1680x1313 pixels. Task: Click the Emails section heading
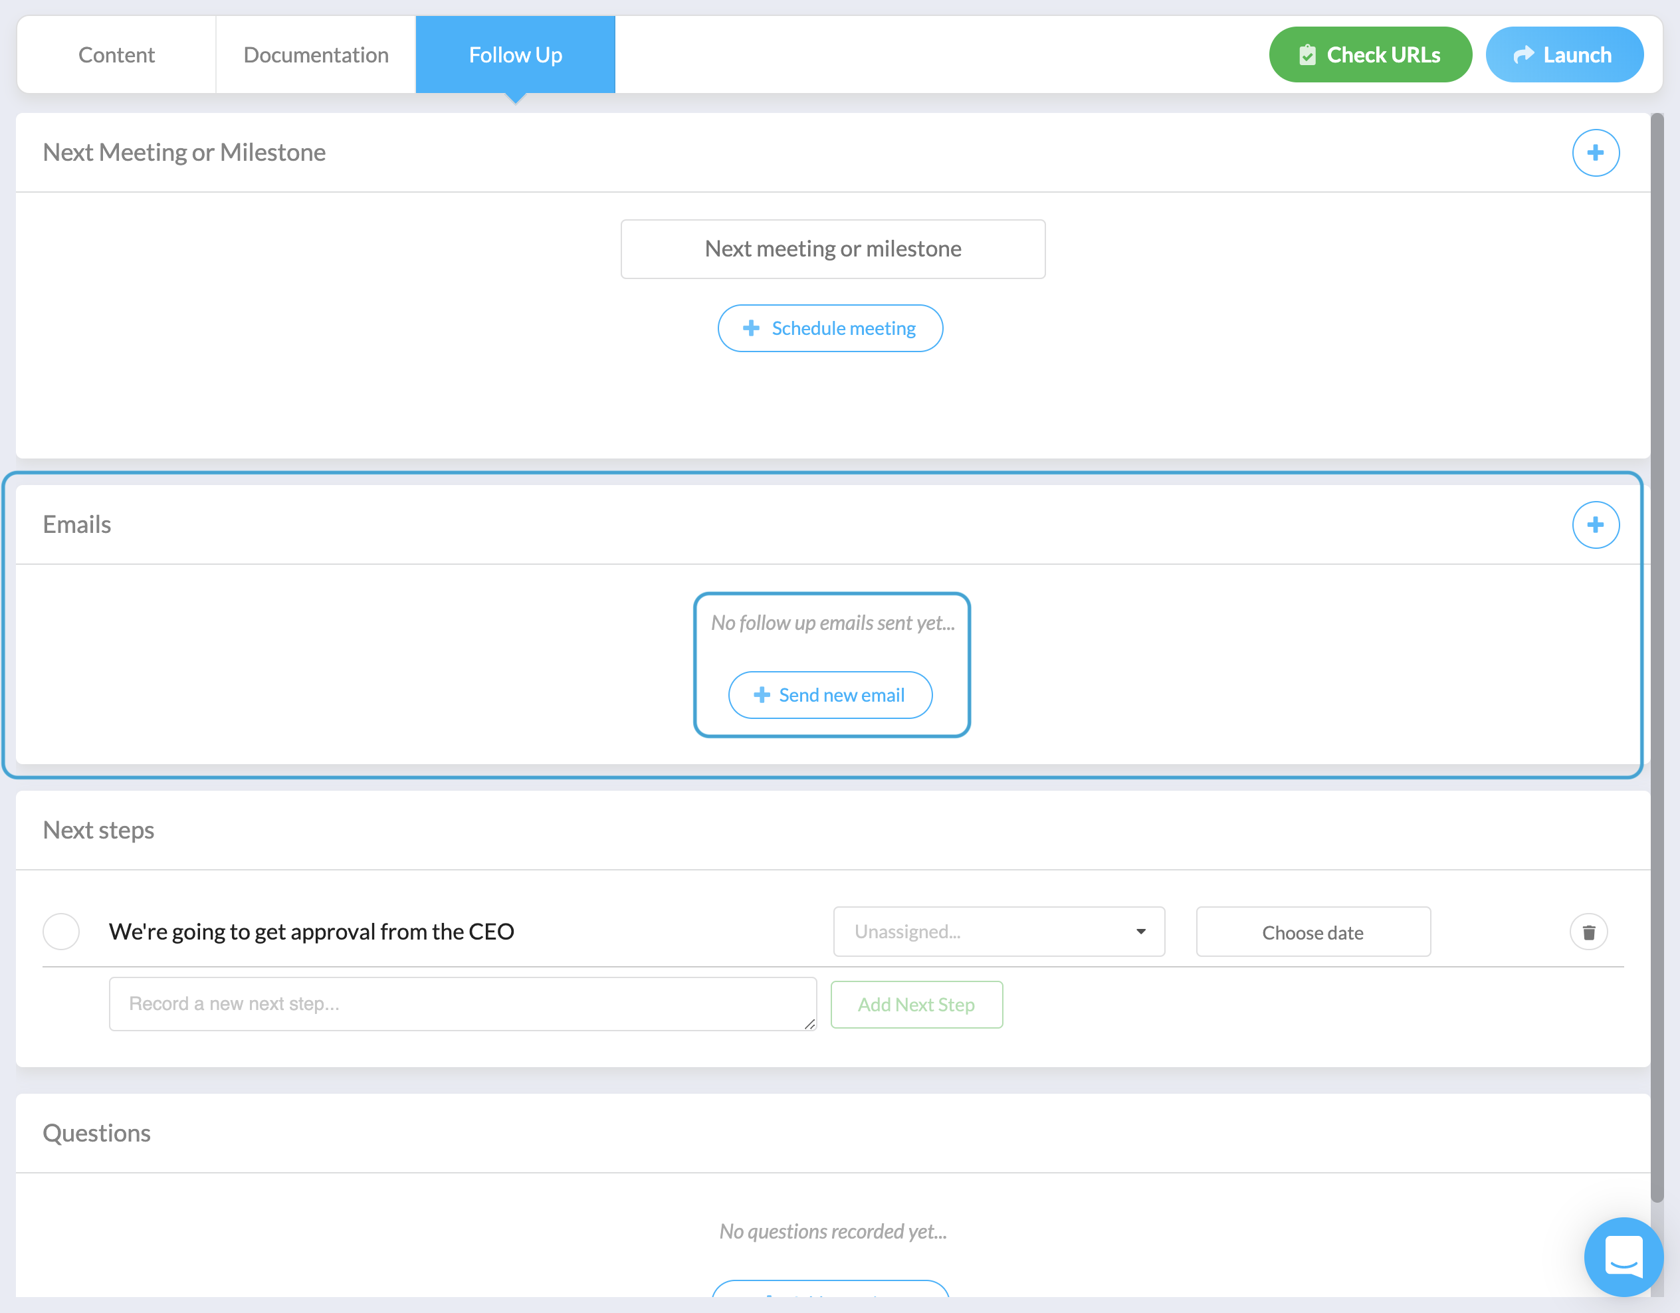[x=77, y=524]
